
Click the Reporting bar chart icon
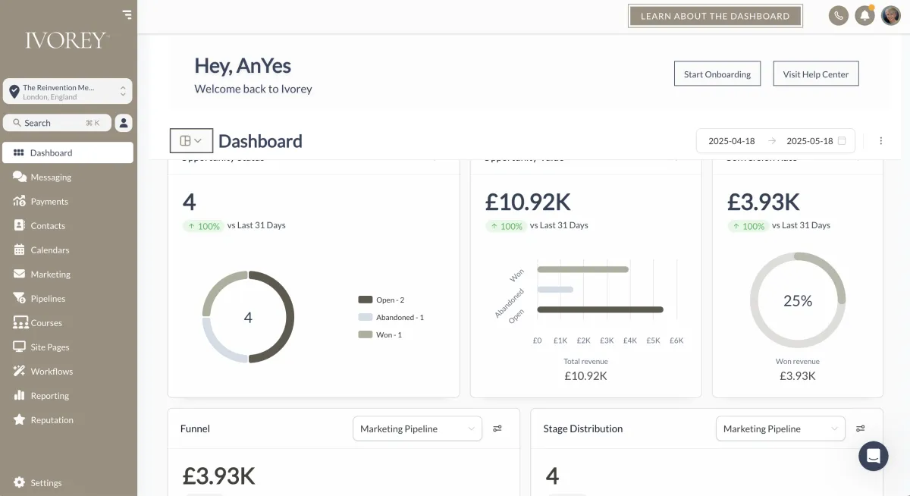click(19, 395)
